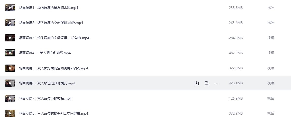Open 场面调度6：双人站位的其他模式.mp4
The width and height of the screenshot is (291, 121).
click(x=47, y=83)
